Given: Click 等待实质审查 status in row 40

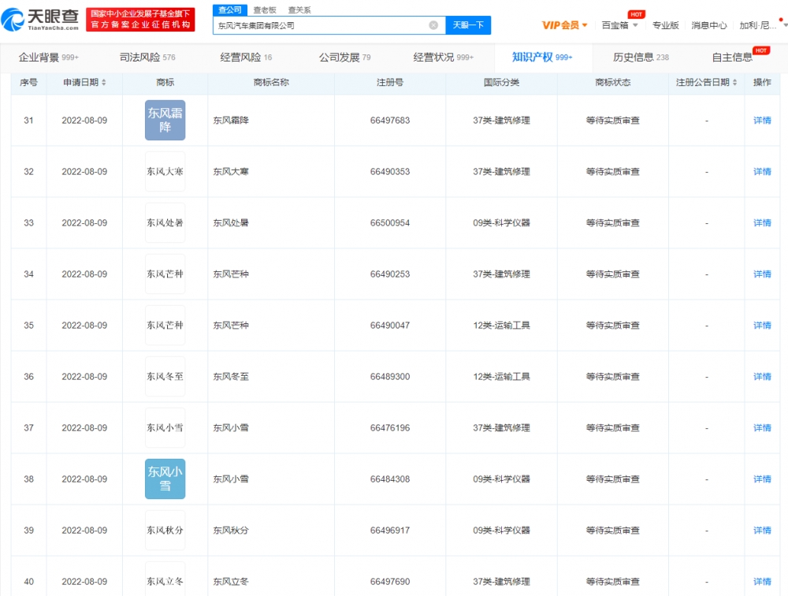Looking at the screenshot, I should (612, 581).
